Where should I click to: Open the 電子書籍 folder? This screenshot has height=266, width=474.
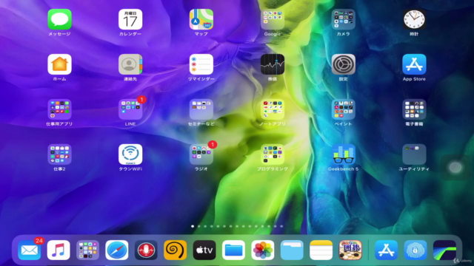click(x=414, y=109)
